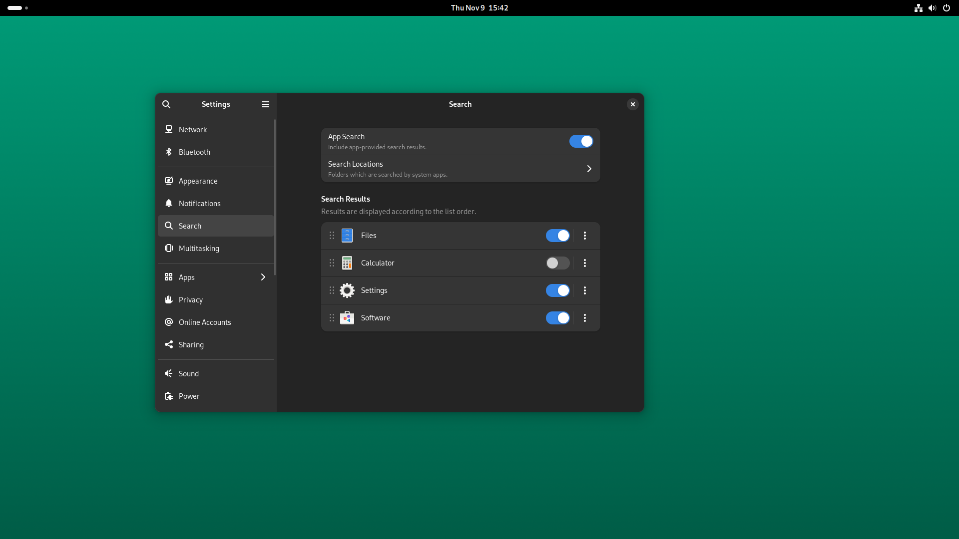Click the Multitasking sidebar icon
This screenshot has width=959, height=539.
[x=169, y=248]
